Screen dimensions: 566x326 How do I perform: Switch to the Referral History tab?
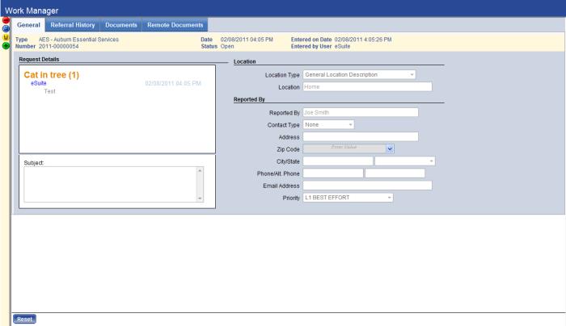click(72, 25)
